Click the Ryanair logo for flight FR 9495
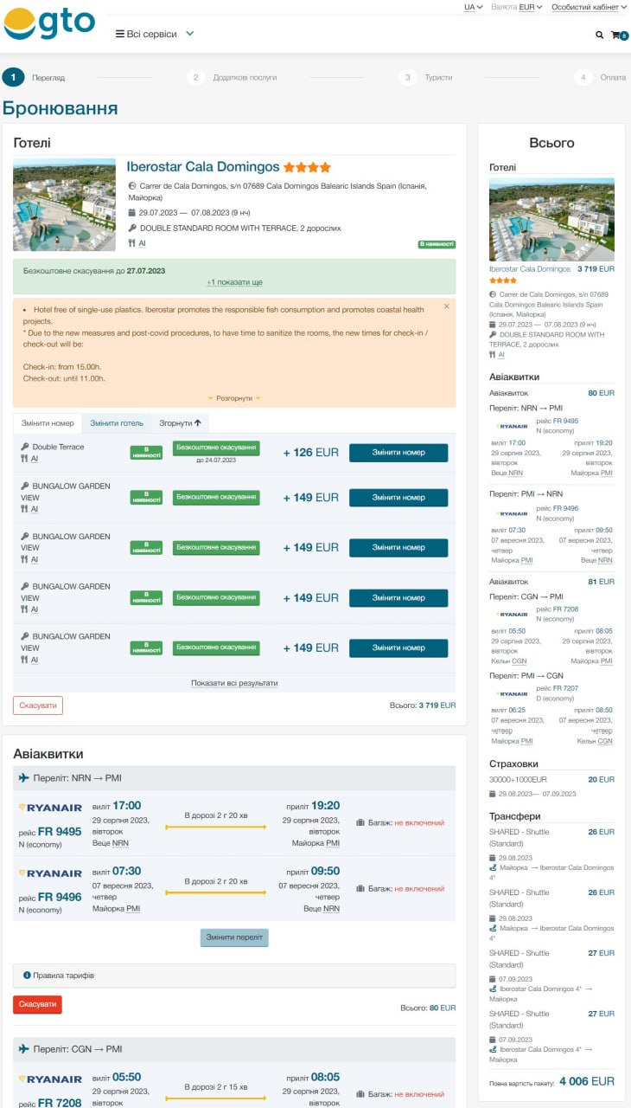 pos(50,808)
